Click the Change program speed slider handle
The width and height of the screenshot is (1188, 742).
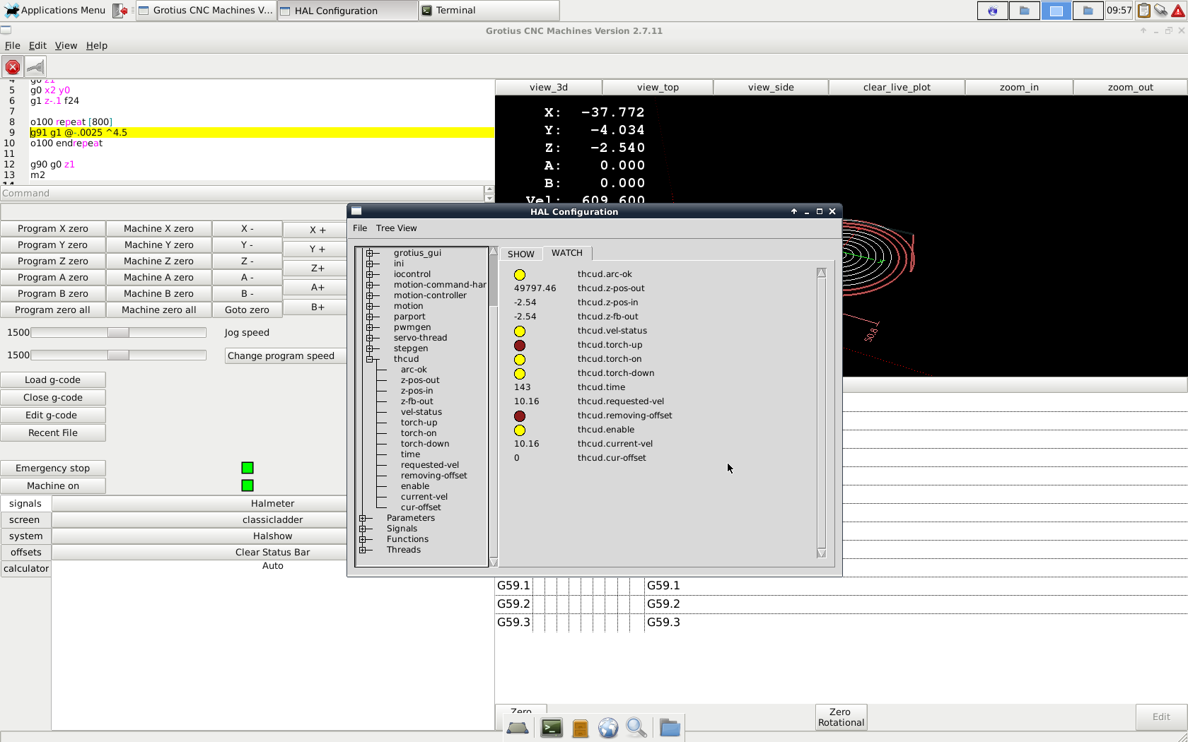(118, 355)
